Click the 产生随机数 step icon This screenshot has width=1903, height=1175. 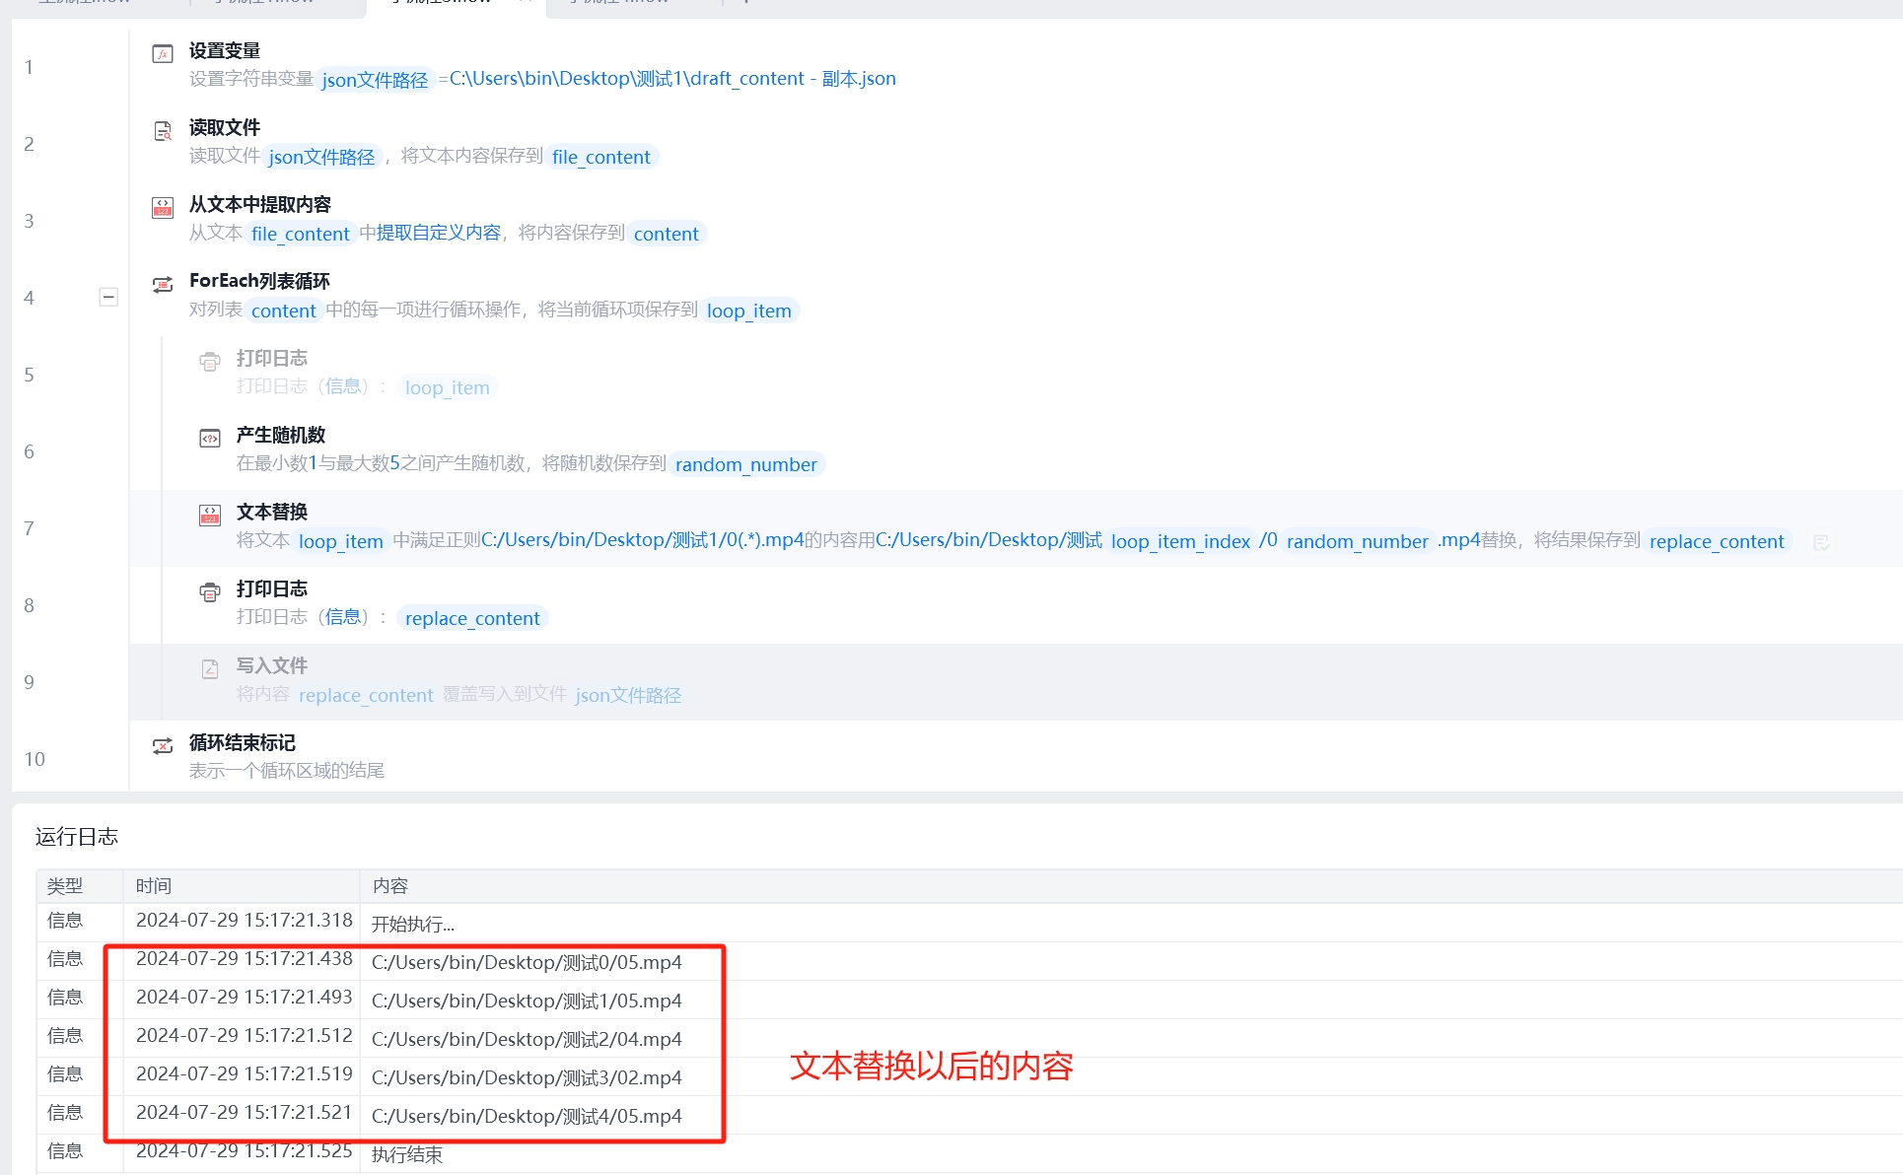pyautogui.click(x=210, y=439)
